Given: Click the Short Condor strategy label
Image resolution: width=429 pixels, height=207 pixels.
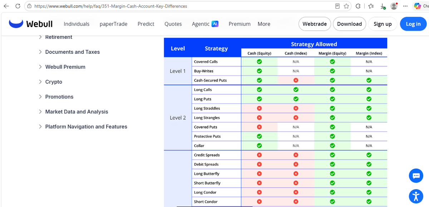Looking at the screenshot, I should point(206,202).
